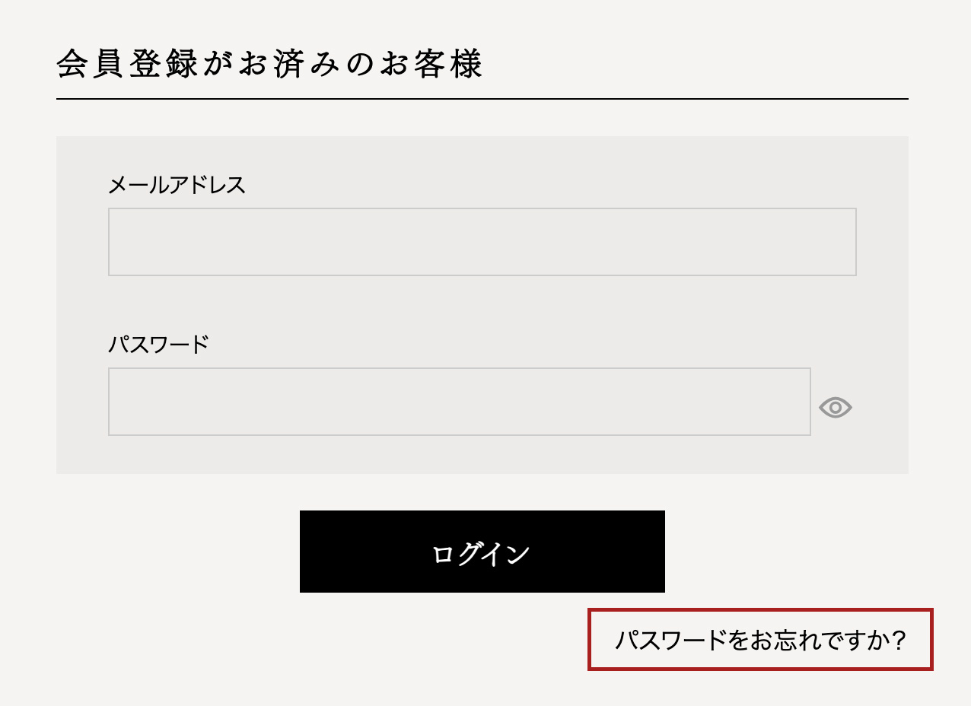Reveal password characters via the eye symbol
Viewport: 971px width, 706px height.
pyautogui.click(x=835, y=408)
